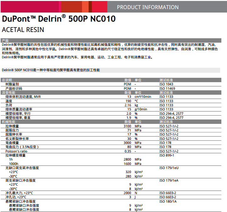Click the PRODUCT INFORMATION header text
Viewport: 227px width, 212px height.
[148, 7]
